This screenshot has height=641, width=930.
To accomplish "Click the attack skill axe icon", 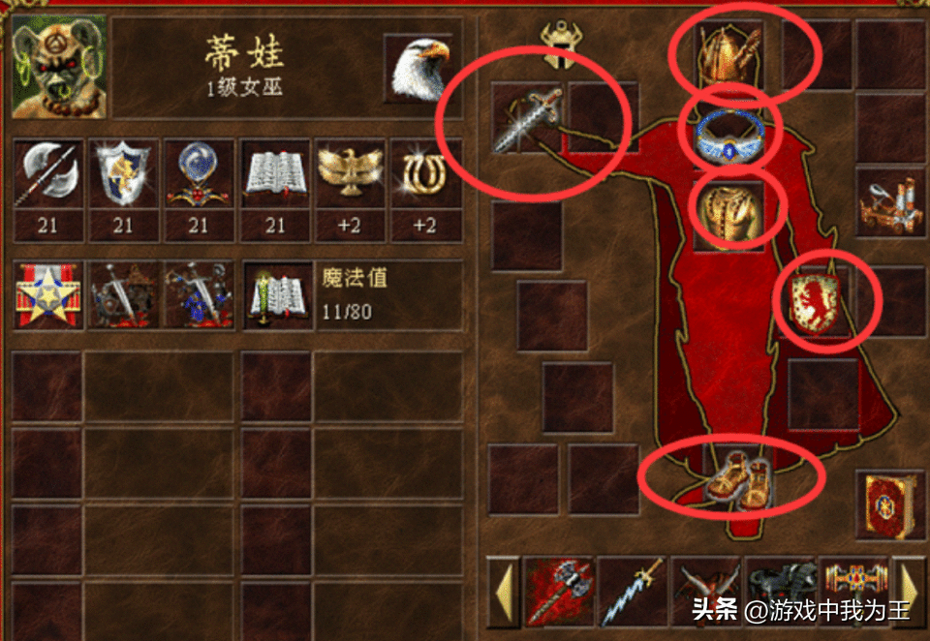I will (x=48, y=173).
